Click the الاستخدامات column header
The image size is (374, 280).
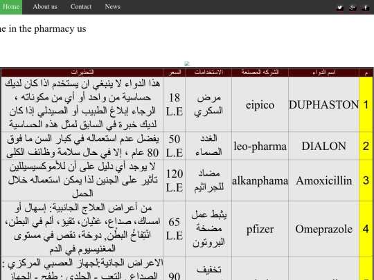pos(208,73)
